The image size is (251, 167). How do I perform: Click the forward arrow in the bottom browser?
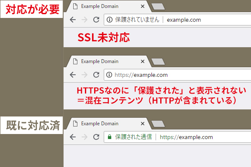point(85,137)
